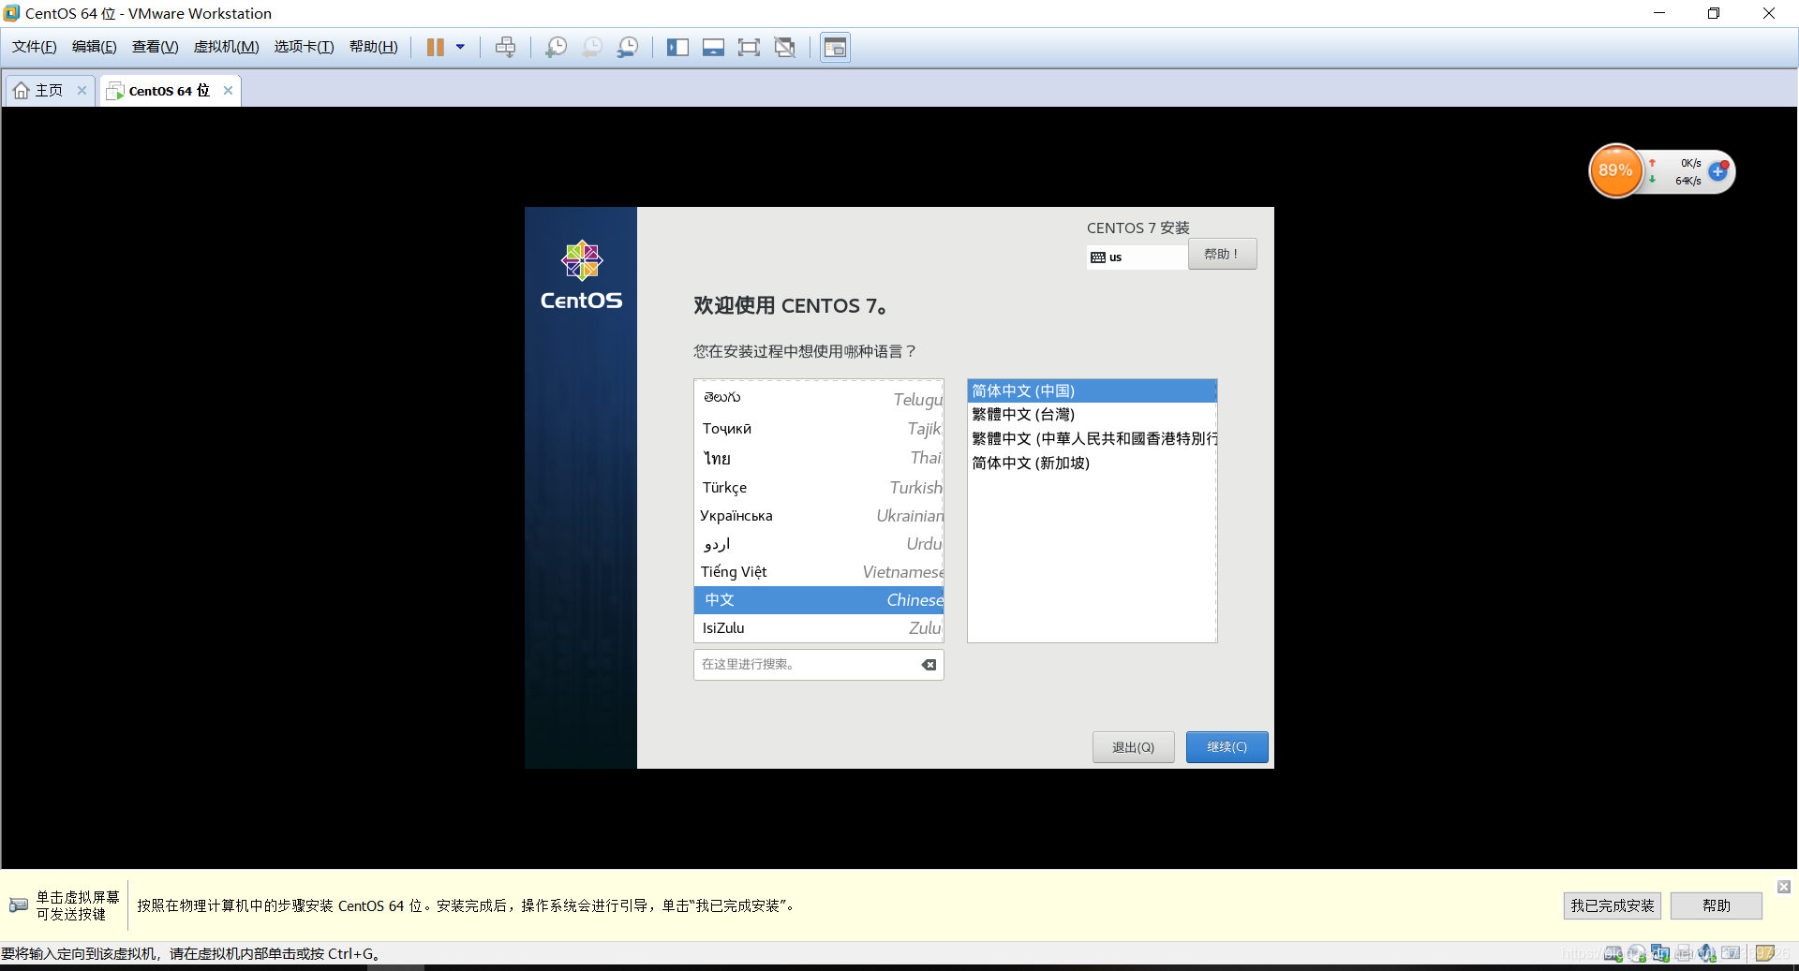The height and width of the screenshot is (971, 1799).
Task: Select Türkçe Turkish language
Action: point(819,487)
